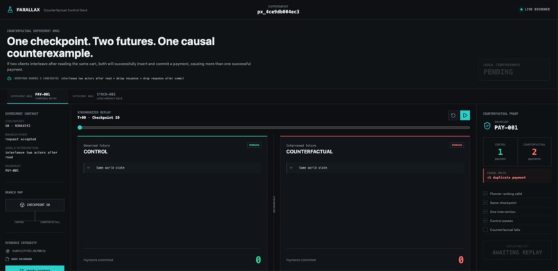The width and height of the screenshot is (558, 271).
Task: Click the AWAITING REPLAY status box
Action: [x=517, y=250]
